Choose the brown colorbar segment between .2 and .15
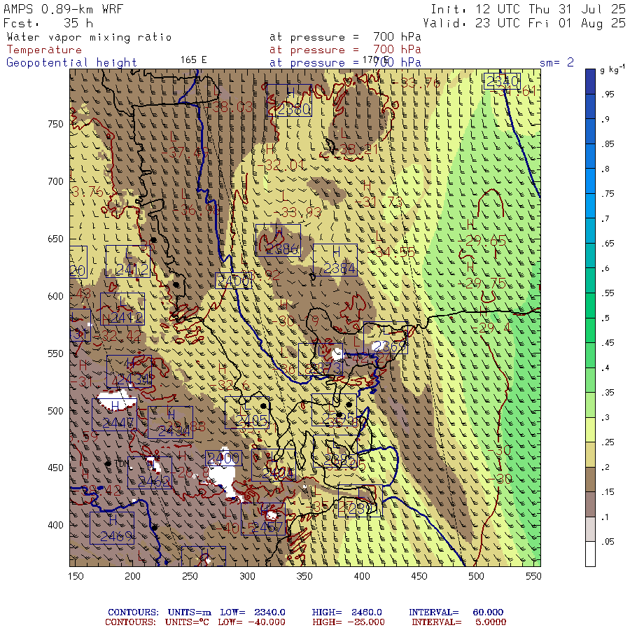The width and height of the screenshot is (630, 630). [590, 479]
